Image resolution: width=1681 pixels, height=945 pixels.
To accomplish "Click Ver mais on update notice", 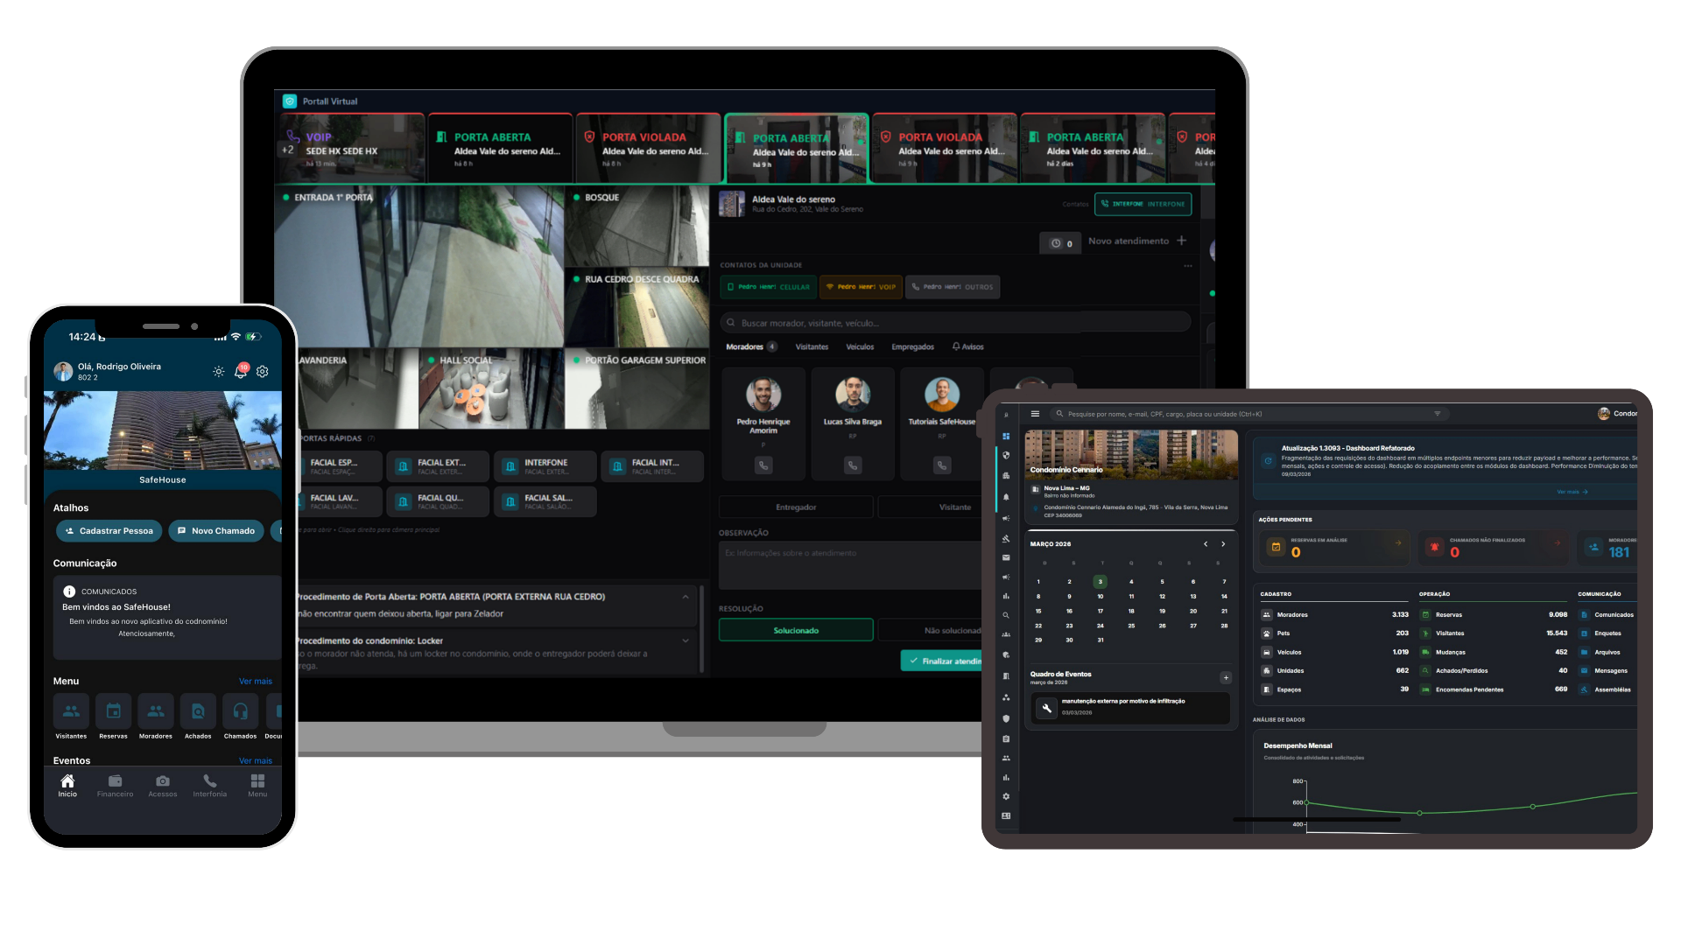I will click(x=1572, y=492).
